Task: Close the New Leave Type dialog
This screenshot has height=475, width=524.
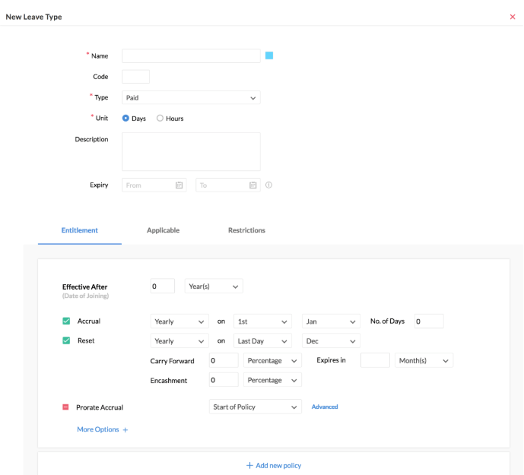Action: [x=512, y=17]
